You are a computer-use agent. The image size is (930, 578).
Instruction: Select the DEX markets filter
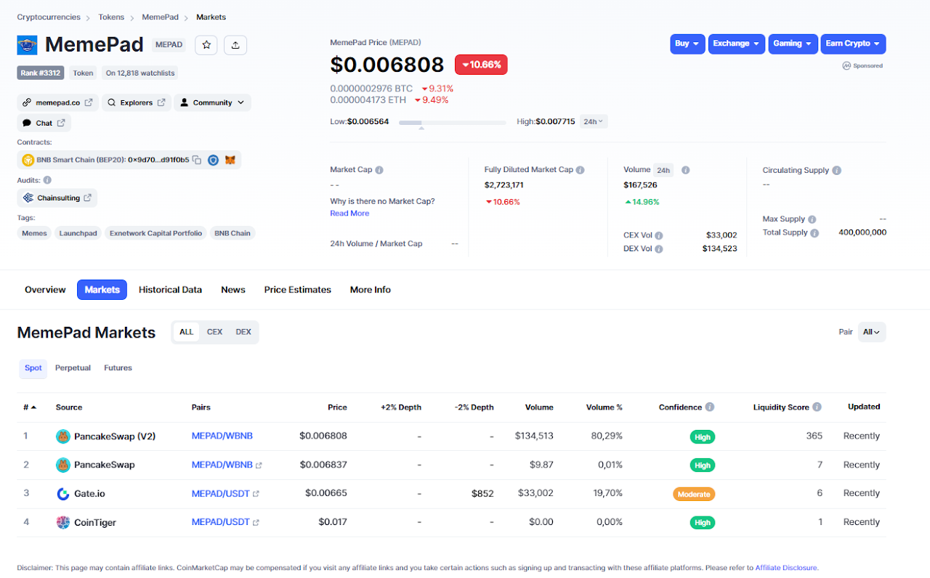click(x=243, y=332)
